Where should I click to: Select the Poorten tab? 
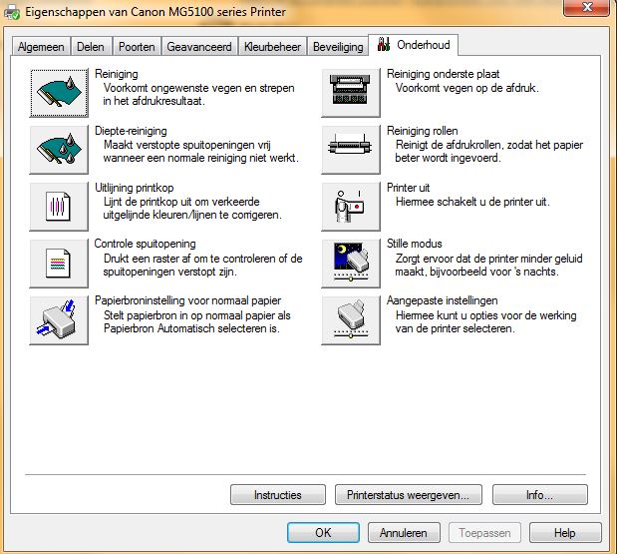[x=137, y=47]
